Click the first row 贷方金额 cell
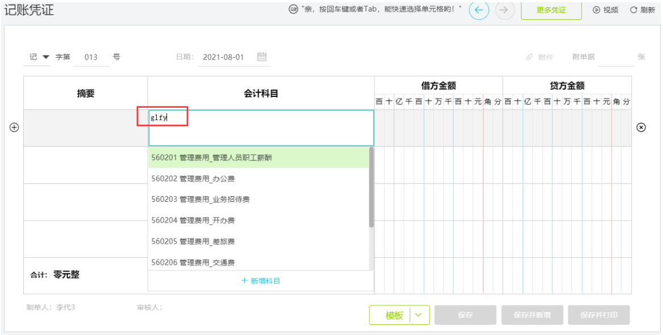 click(567, 128)
